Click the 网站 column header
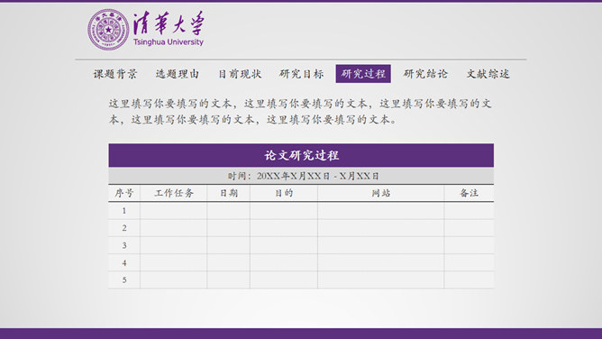This screenshot has width=602, height=339. (x=381, y=193)
